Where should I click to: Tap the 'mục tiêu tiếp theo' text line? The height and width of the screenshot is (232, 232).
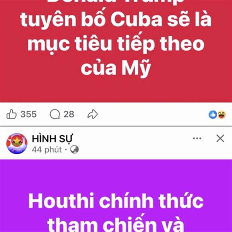pos(116,44)
